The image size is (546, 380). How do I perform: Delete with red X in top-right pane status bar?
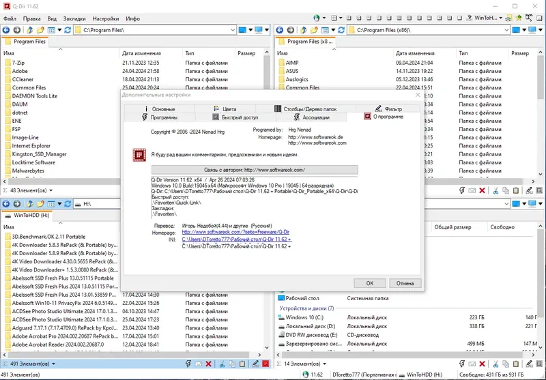coord(483,190)
